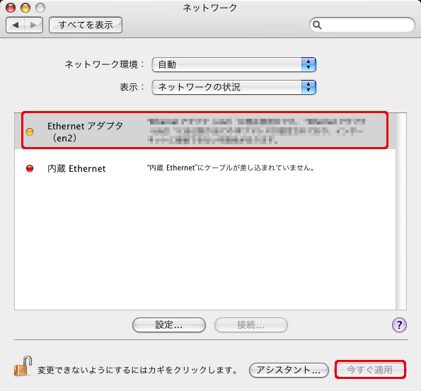Click the network list vertical scrollbar
The height and width of the screenshot is (391, 421).
pos(401,211)
